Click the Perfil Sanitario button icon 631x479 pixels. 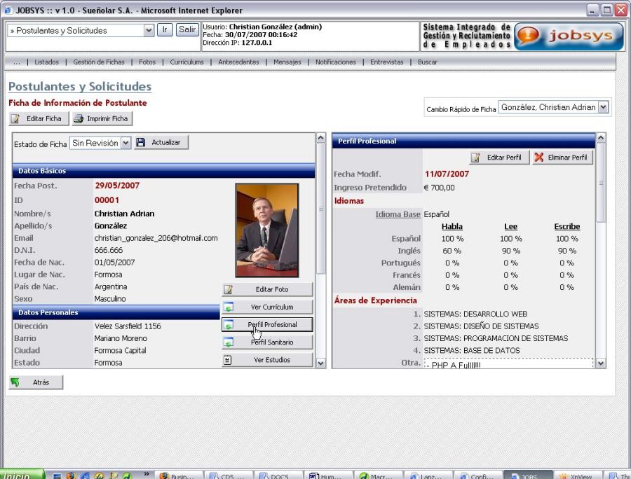coord(228,342)
